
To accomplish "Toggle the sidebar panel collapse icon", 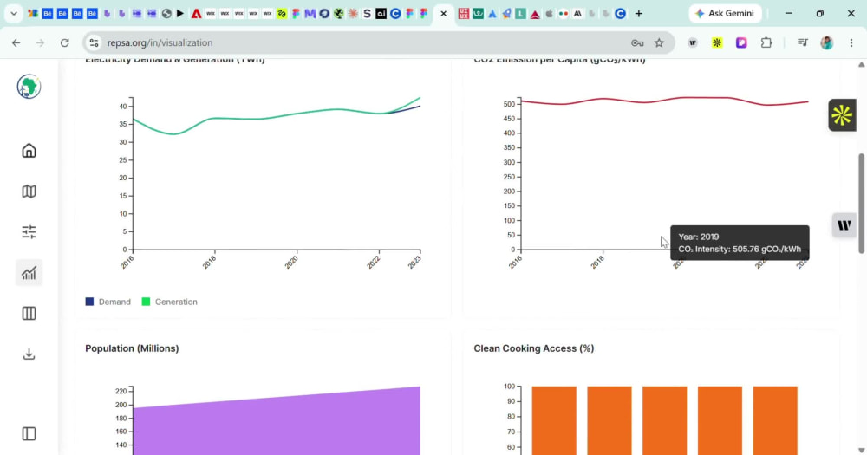I will [29, 434].
